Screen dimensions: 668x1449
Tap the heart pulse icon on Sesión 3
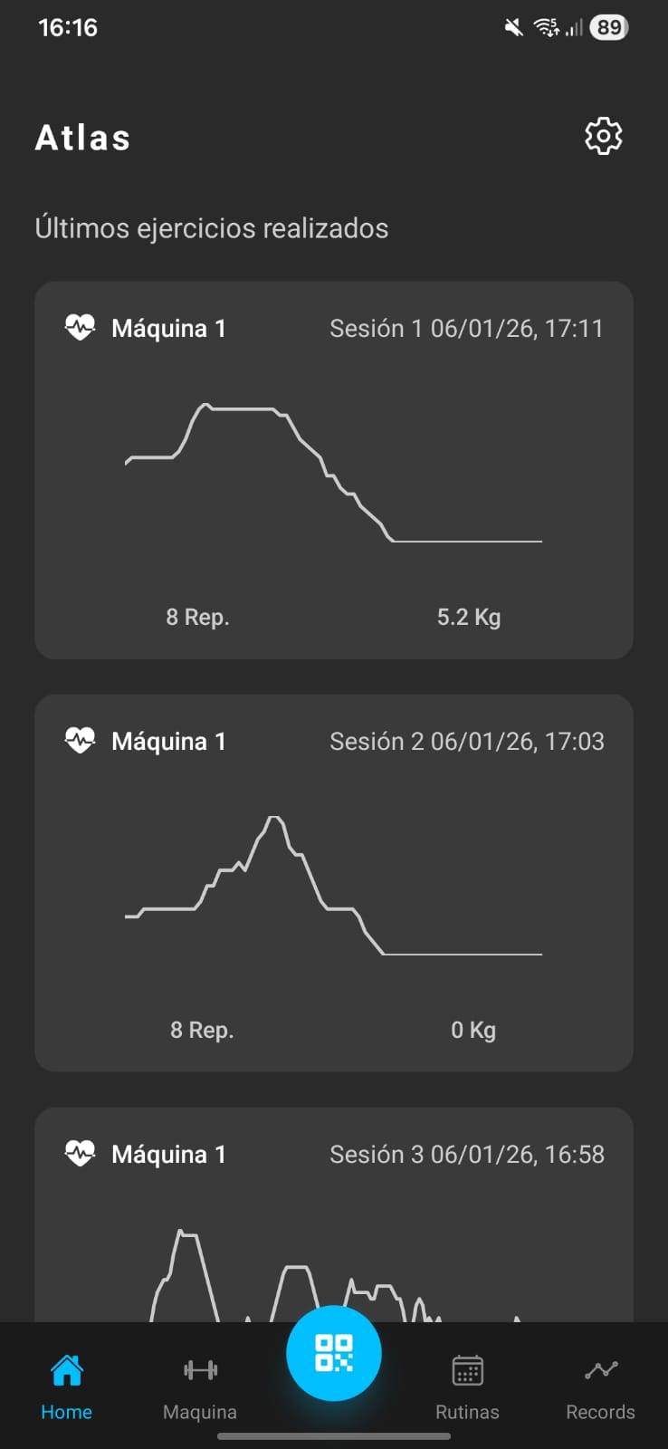click(81, 1154)
